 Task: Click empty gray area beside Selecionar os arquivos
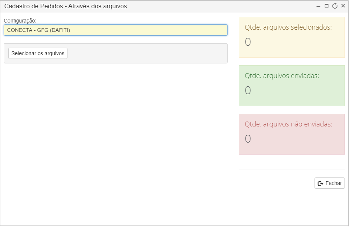[x=147, y=53]
